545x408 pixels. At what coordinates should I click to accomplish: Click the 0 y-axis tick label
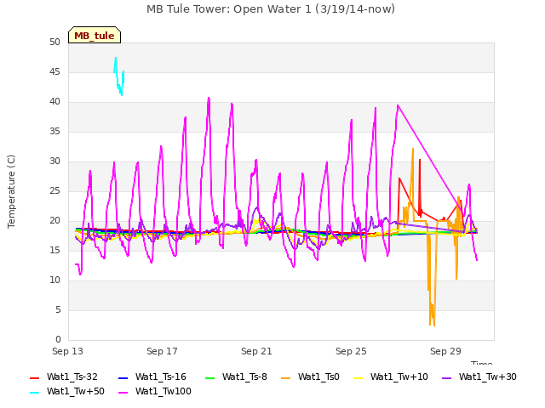tap(58, 340)
